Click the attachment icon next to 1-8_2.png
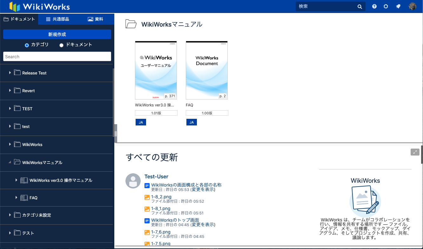The width and height of the screenshot is (423, 249). tap(147, 197)
